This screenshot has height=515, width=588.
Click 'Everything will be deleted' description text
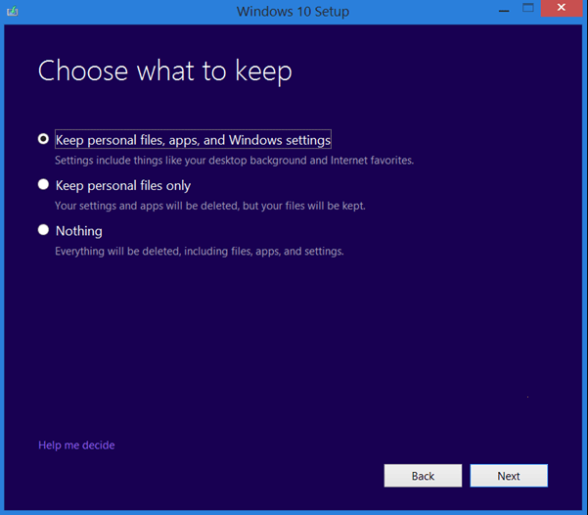point(200,251)
